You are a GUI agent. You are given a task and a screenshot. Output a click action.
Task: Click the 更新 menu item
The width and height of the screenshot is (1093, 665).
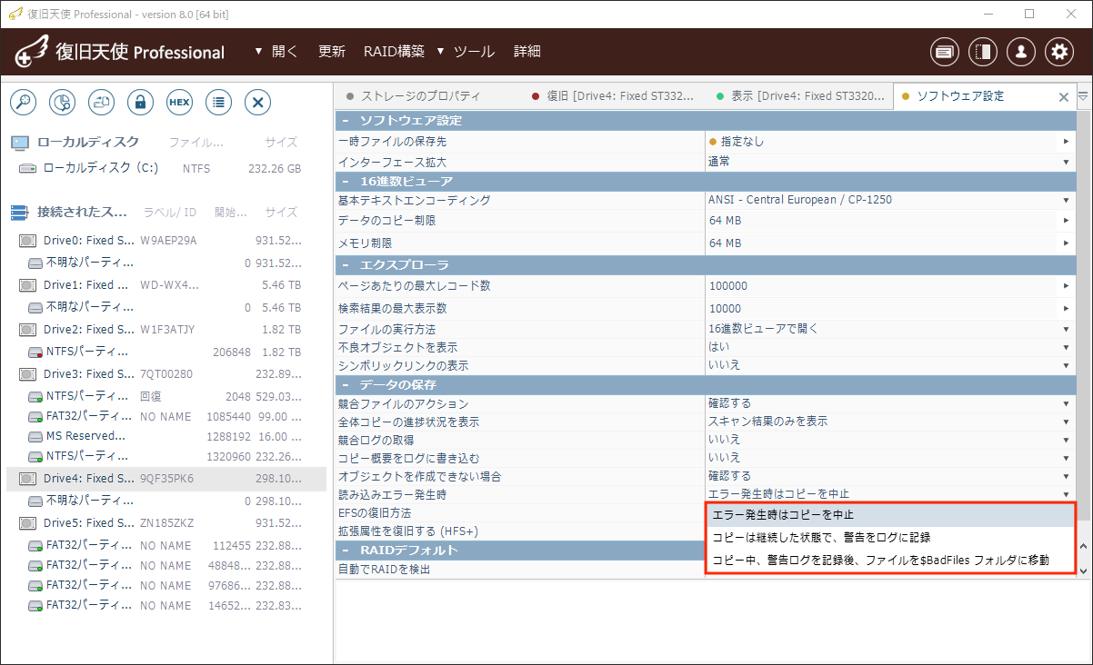click(x=332, y=52)
